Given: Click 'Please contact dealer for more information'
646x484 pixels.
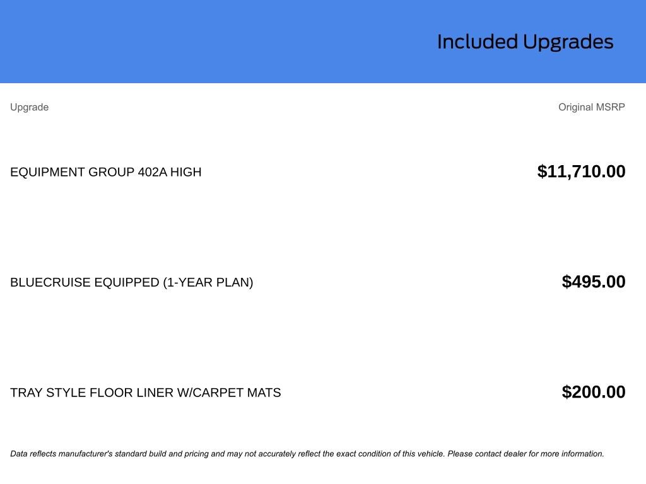Looking at the screenshot, I should [x=526, y=454].
